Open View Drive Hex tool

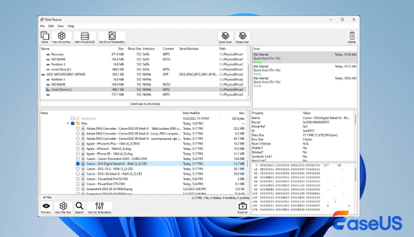62,37
